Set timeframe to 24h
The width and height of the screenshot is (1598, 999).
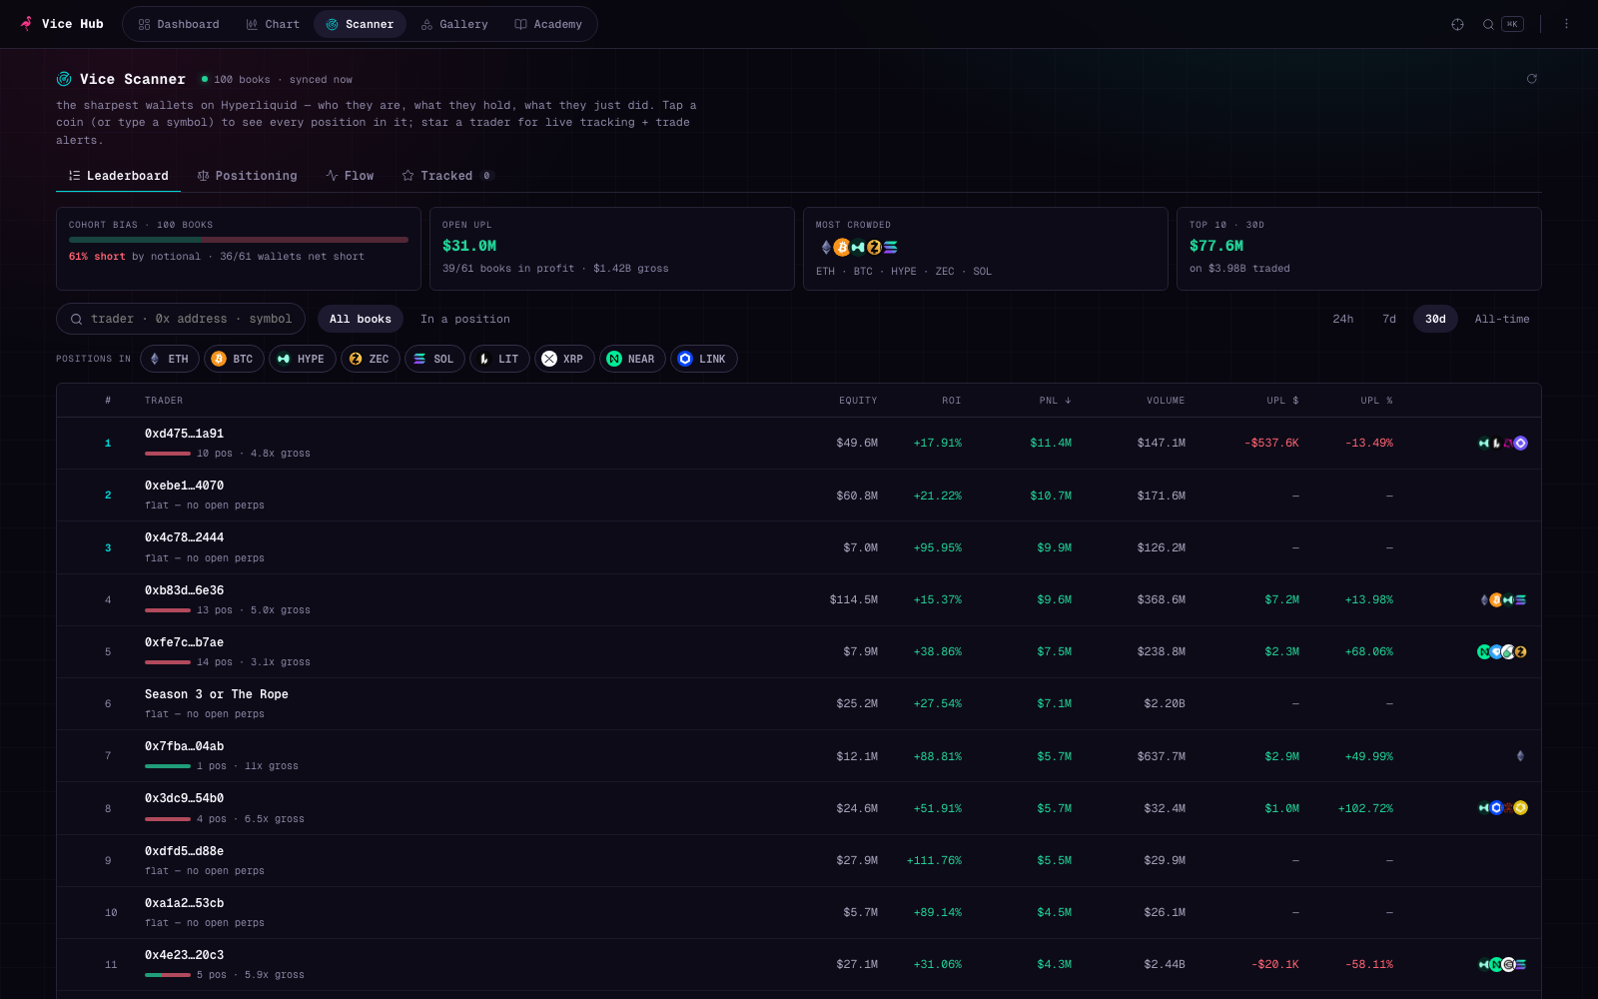tap(1343, 319)
